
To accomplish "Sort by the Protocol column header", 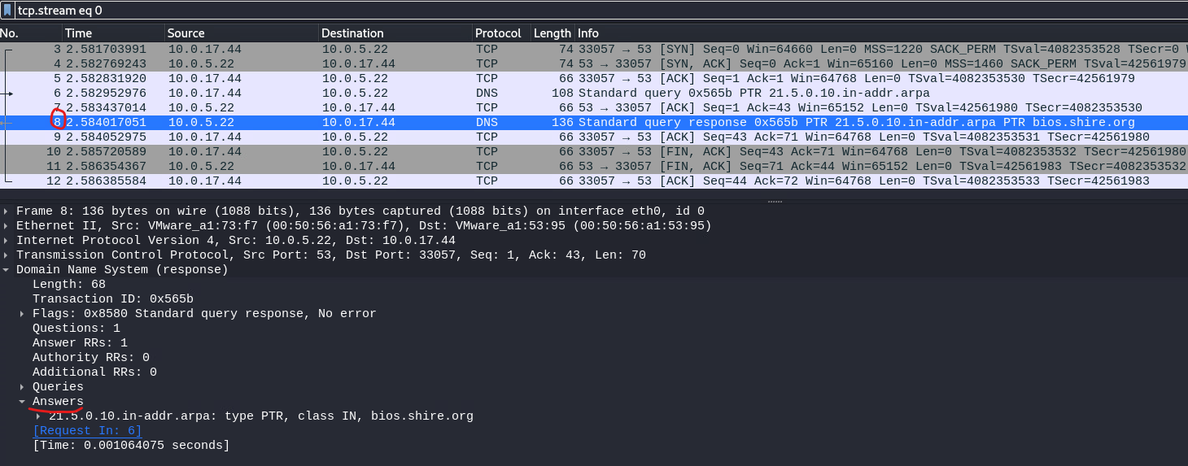I will [498, 33].
